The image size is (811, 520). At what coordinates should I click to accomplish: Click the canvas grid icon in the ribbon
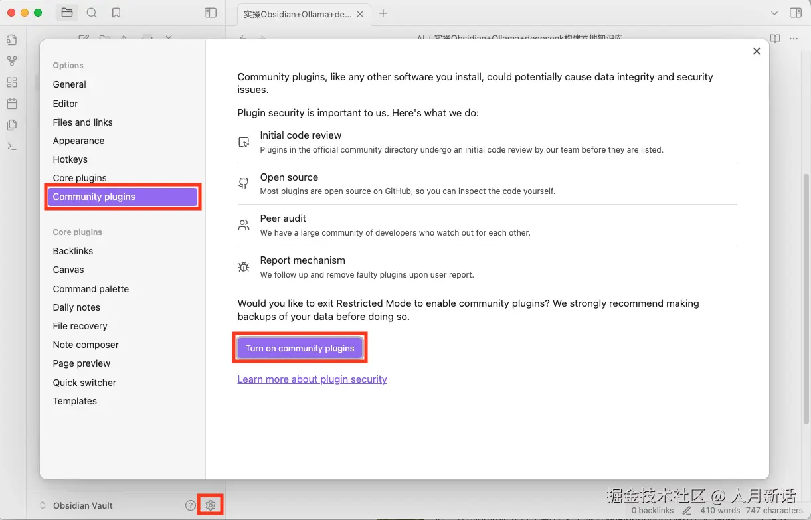coord(12,82)
